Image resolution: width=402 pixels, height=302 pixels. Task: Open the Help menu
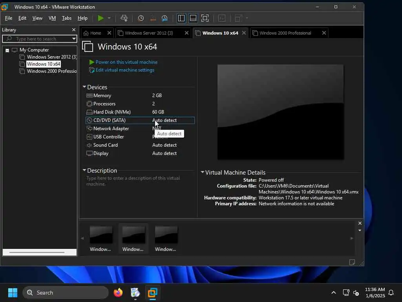pyautogui.click(x=82, y=18)
